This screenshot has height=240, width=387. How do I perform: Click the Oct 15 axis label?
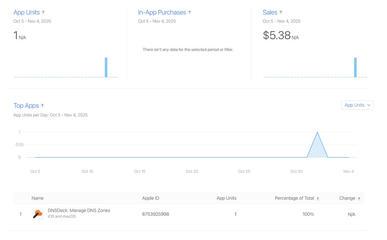pyautogui.click(x=140, y=171)
